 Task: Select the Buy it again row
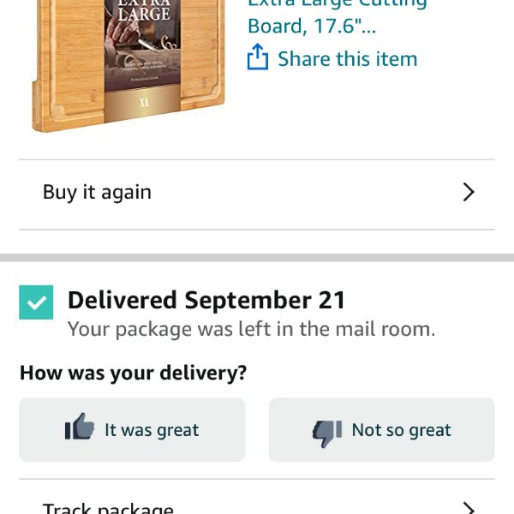[x=257, y=194]
